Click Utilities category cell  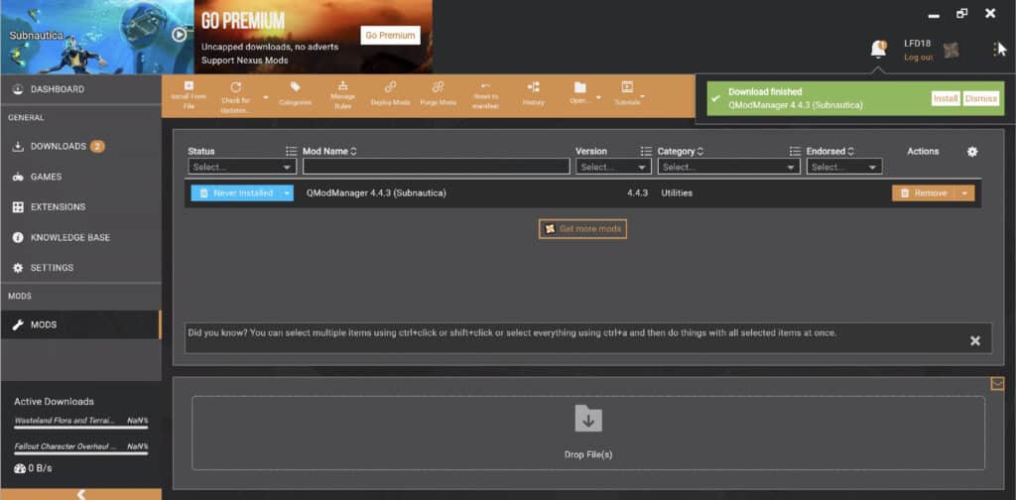(677, 193)
